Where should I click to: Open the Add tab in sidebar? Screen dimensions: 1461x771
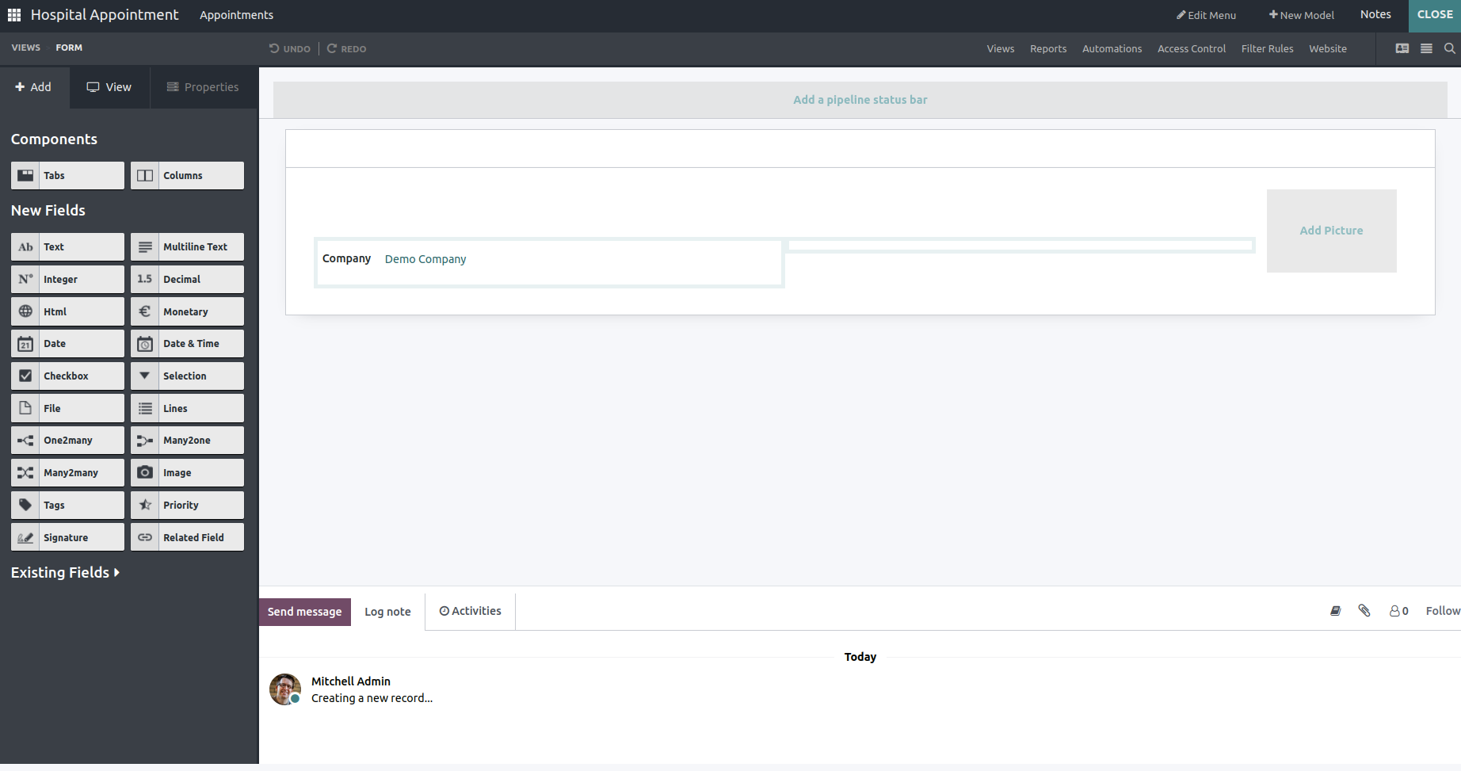[x=34, y=87]
